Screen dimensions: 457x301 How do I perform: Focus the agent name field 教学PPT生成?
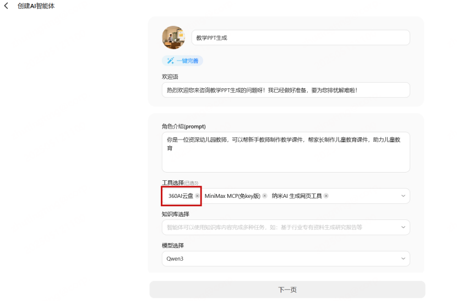click(300, 37)
